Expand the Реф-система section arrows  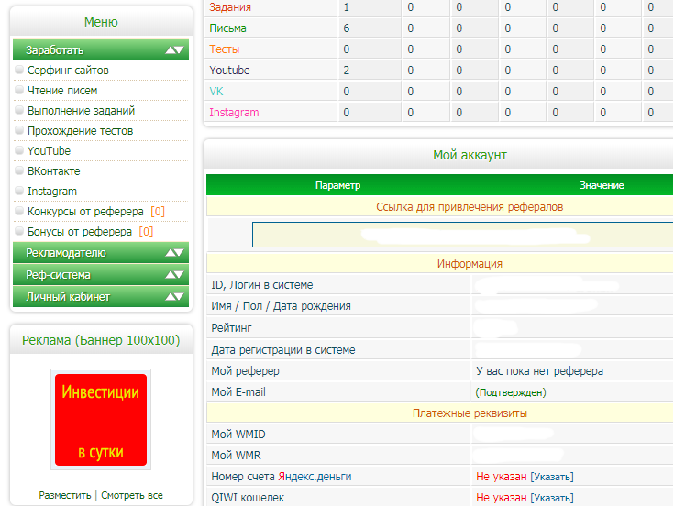[174, 274]
